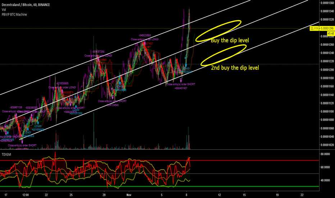Viewport: 335px width, 198px height.
Task: Click the 60.0000 TDIGM scale value
Action: pos(325,167)
